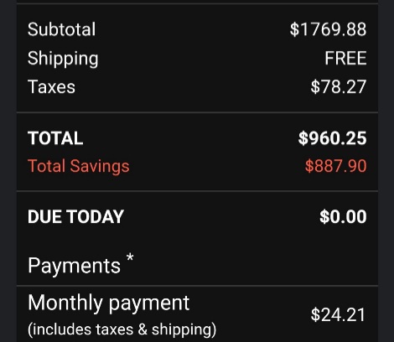The width and height of the screenshot is (394, 342).
Task: Select the Subtotal label
Action: pyautogui.click(x=61, y=29)
